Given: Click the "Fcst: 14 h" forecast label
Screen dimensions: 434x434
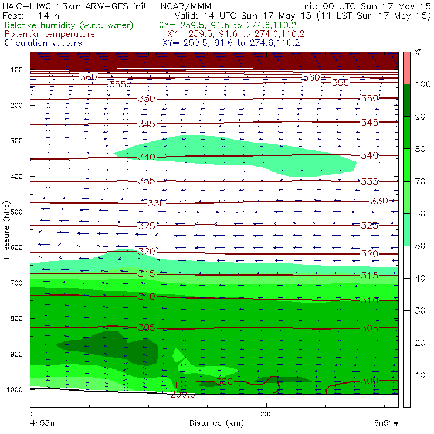Looking at the screenshot, I should tap(30, 15).
